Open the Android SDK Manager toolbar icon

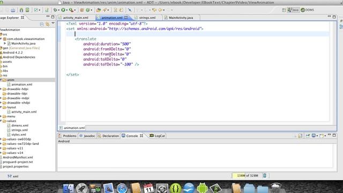pyautogui.click(x=21, y=10)
